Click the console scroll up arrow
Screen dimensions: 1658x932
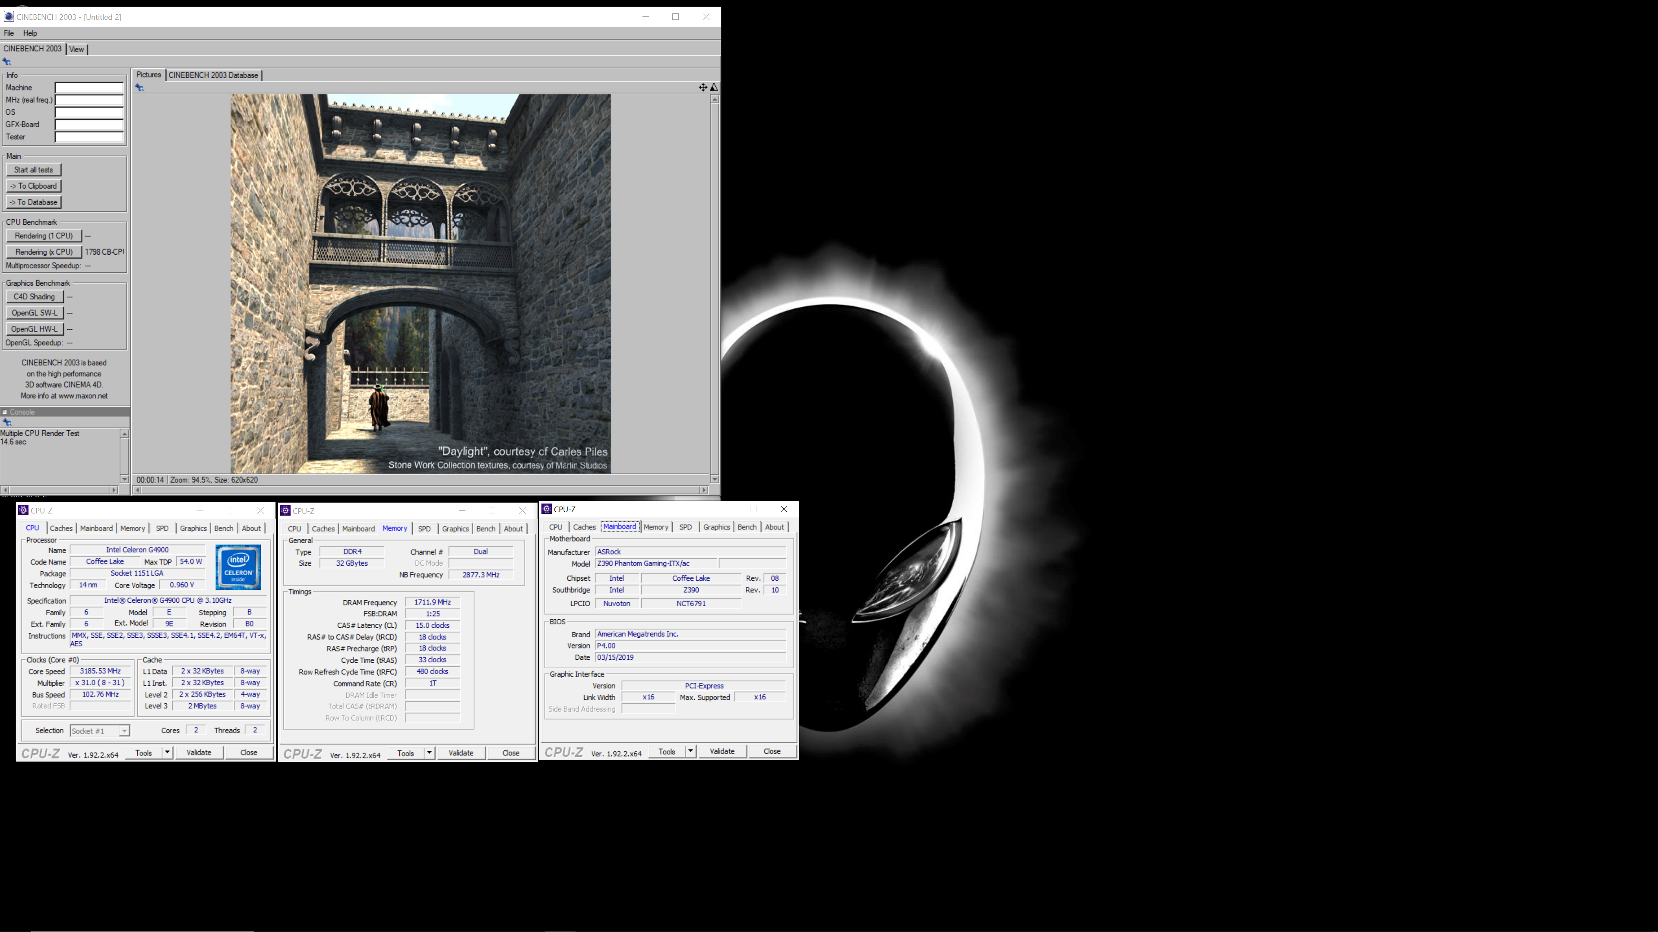[124, 434]
